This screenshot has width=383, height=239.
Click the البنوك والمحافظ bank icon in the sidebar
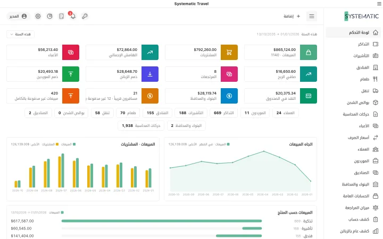click(x=376, y=184)
